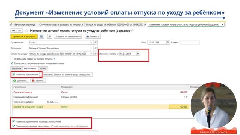Click the Номер input field

[x=189, y=42]
